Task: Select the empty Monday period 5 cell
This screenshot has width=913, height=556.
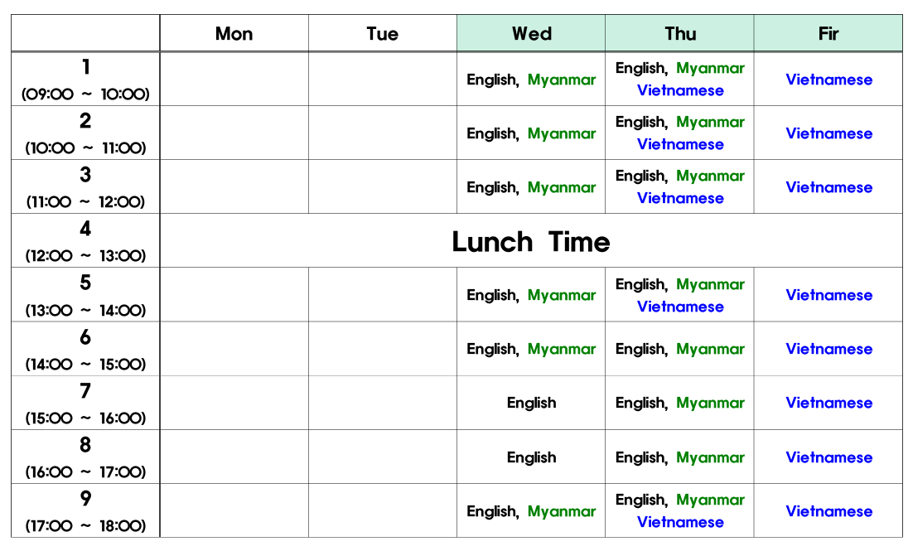Action: pos(234,295)
